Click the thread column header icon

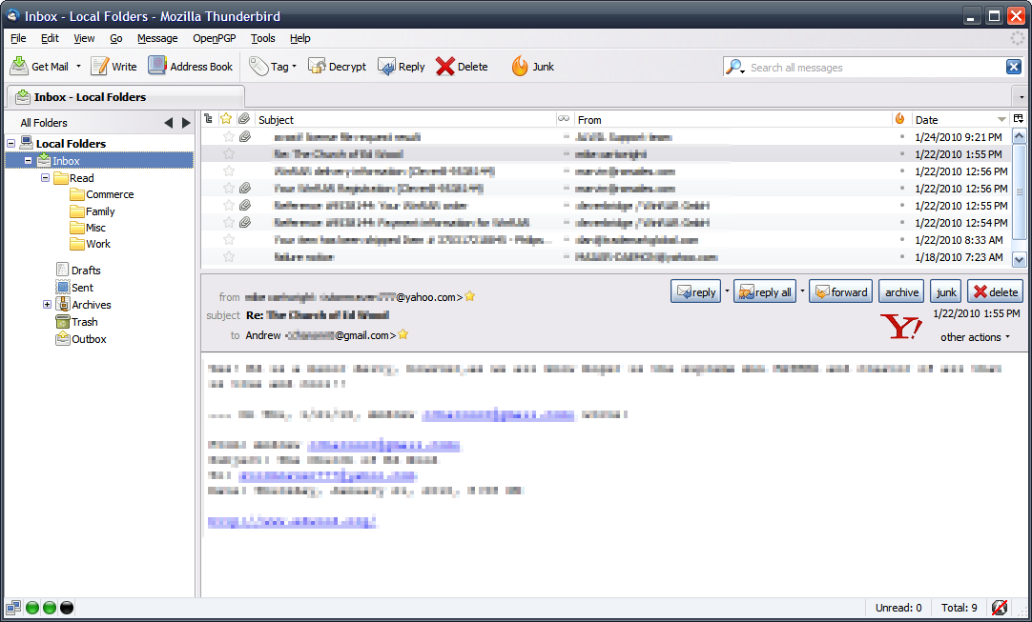[x=209, y=119]
